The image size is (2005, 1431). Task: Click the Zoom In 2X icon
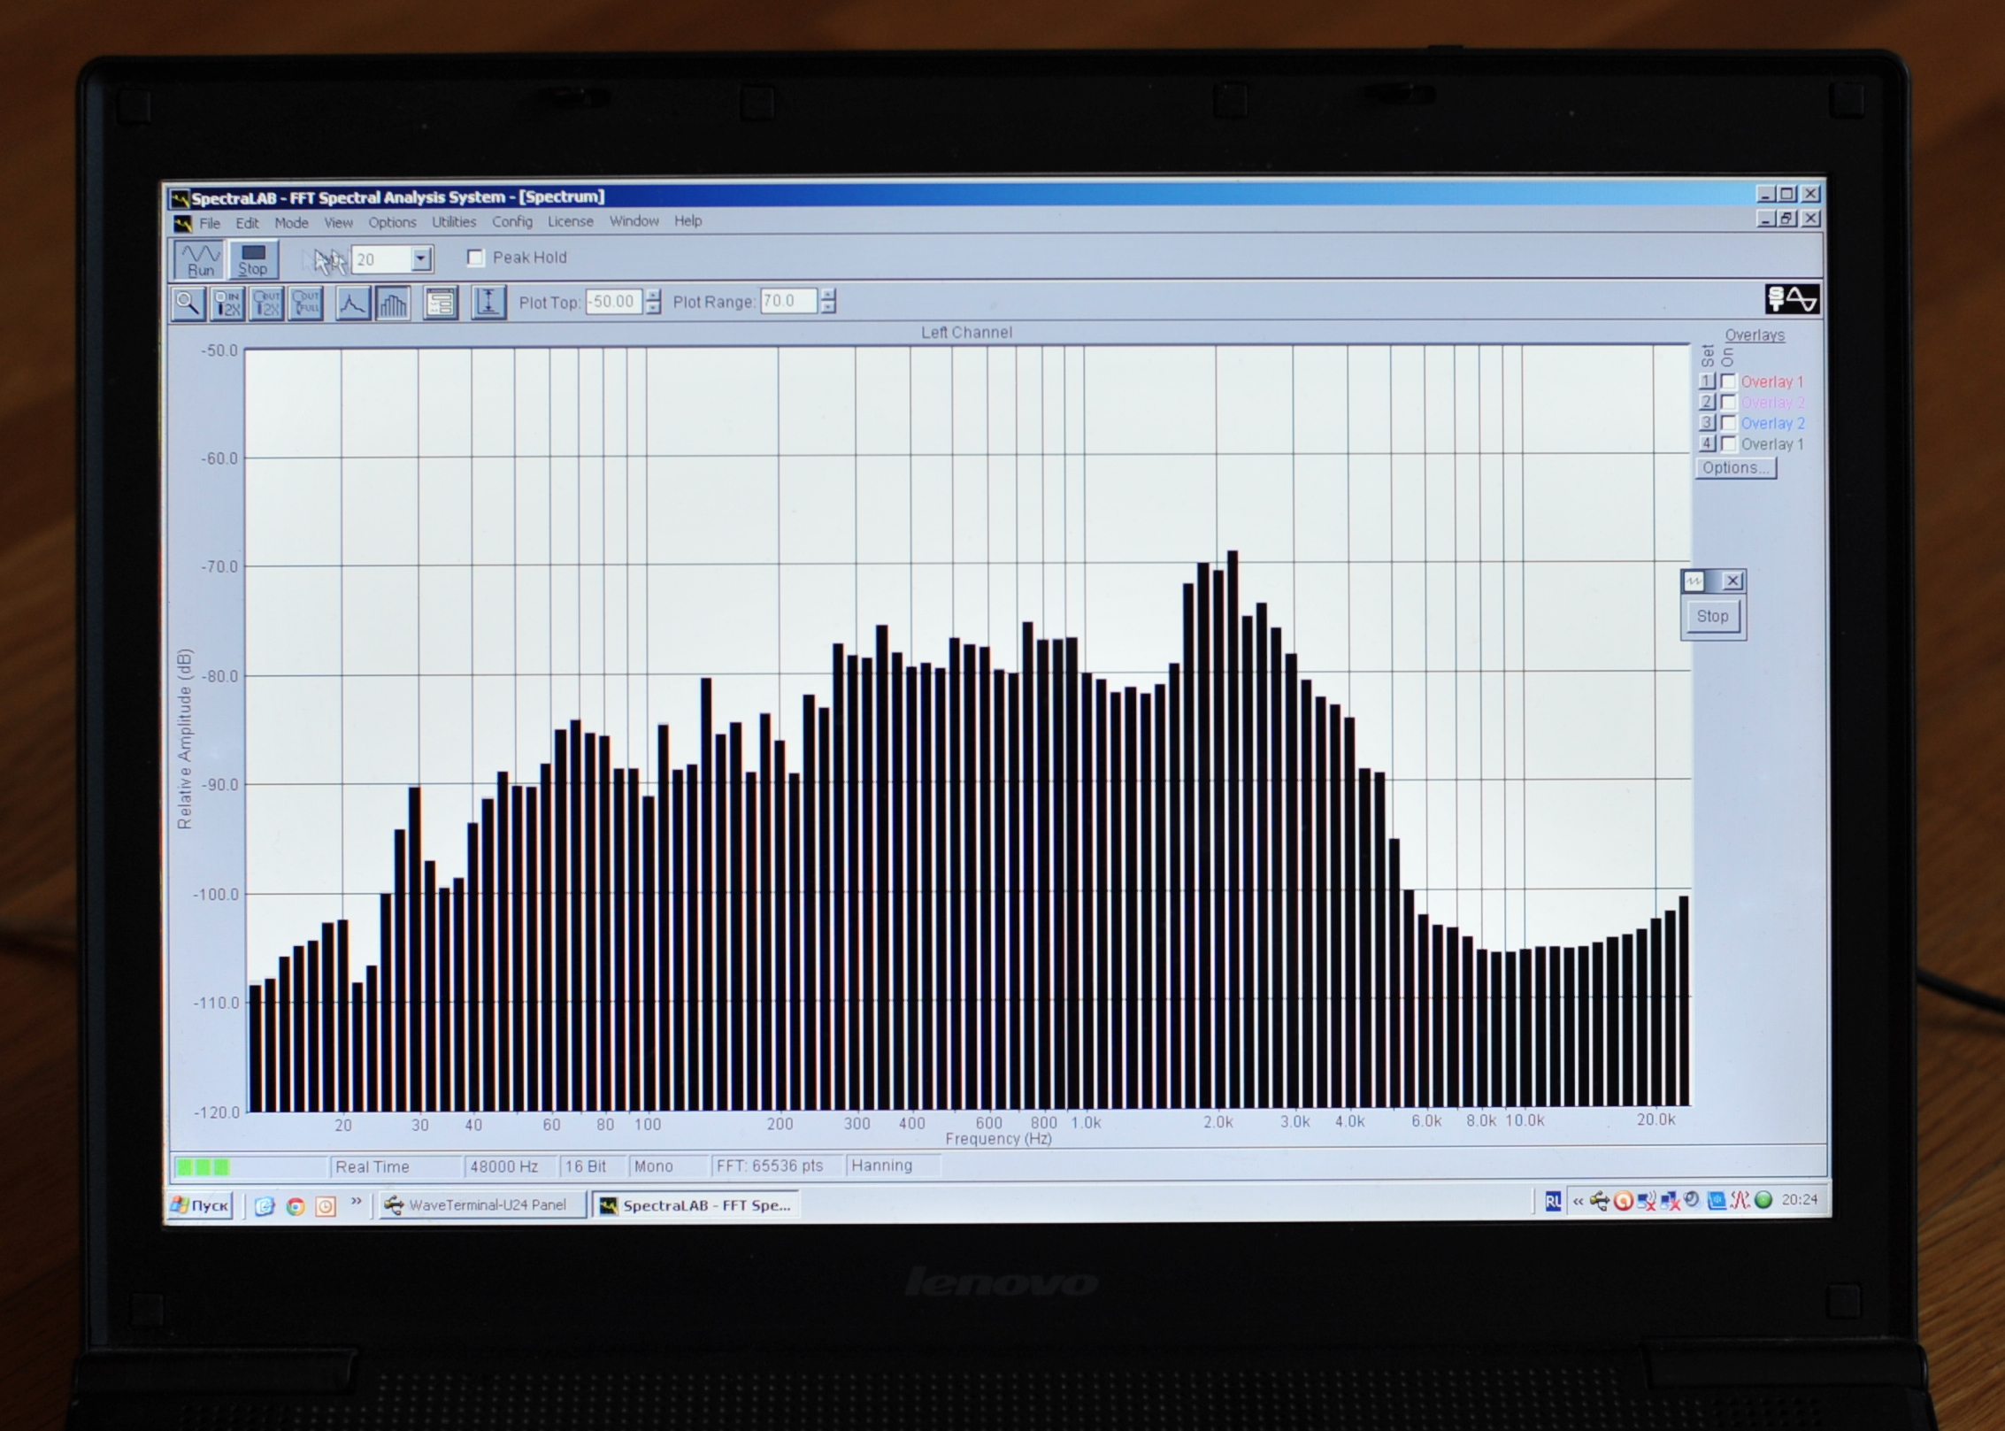click(x=227, y=304)
